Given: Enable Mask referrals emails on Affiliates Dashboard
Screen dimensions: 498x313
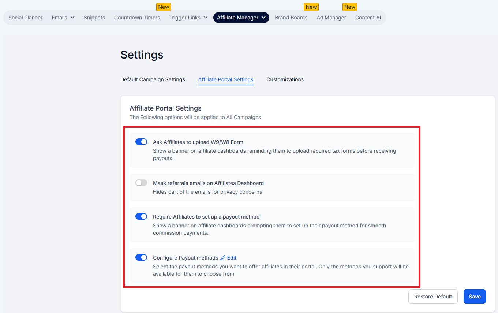Looking at the screenshot, I should [x=141, y=183].
